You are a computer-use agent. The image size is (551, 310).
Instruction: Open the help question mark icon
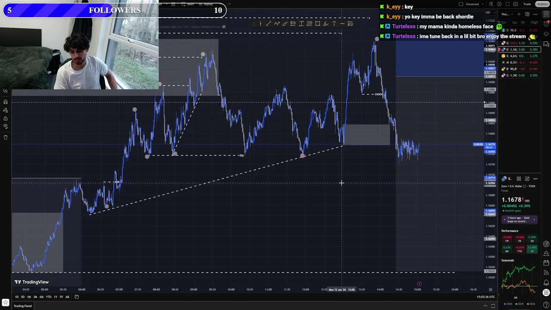tap(546, 305)
